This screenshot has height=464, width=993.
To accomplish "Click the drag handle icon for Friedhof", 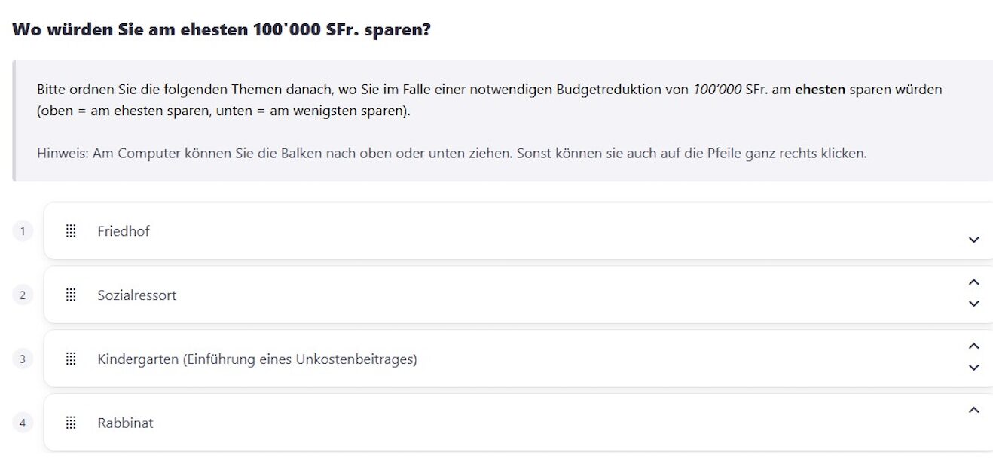I will point(71,231).
